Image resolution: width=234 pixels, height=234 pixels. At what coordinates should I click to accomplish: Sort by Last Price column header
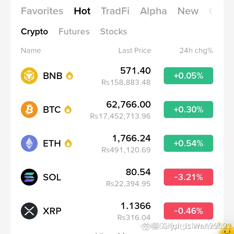tap(135, 51)
